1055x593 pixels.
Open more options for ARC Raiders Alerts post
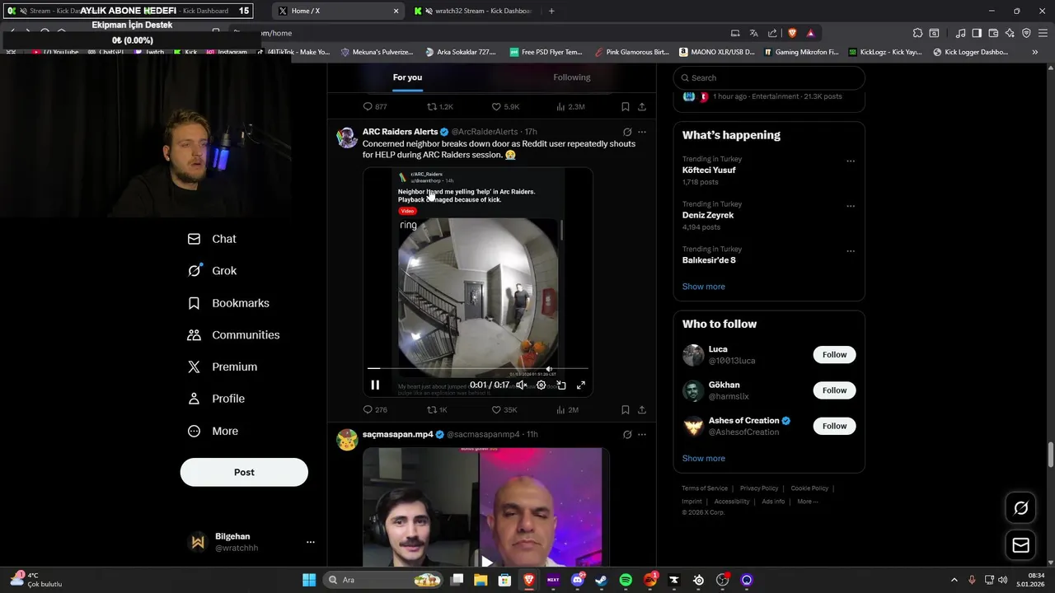click(x=642, y=132)
